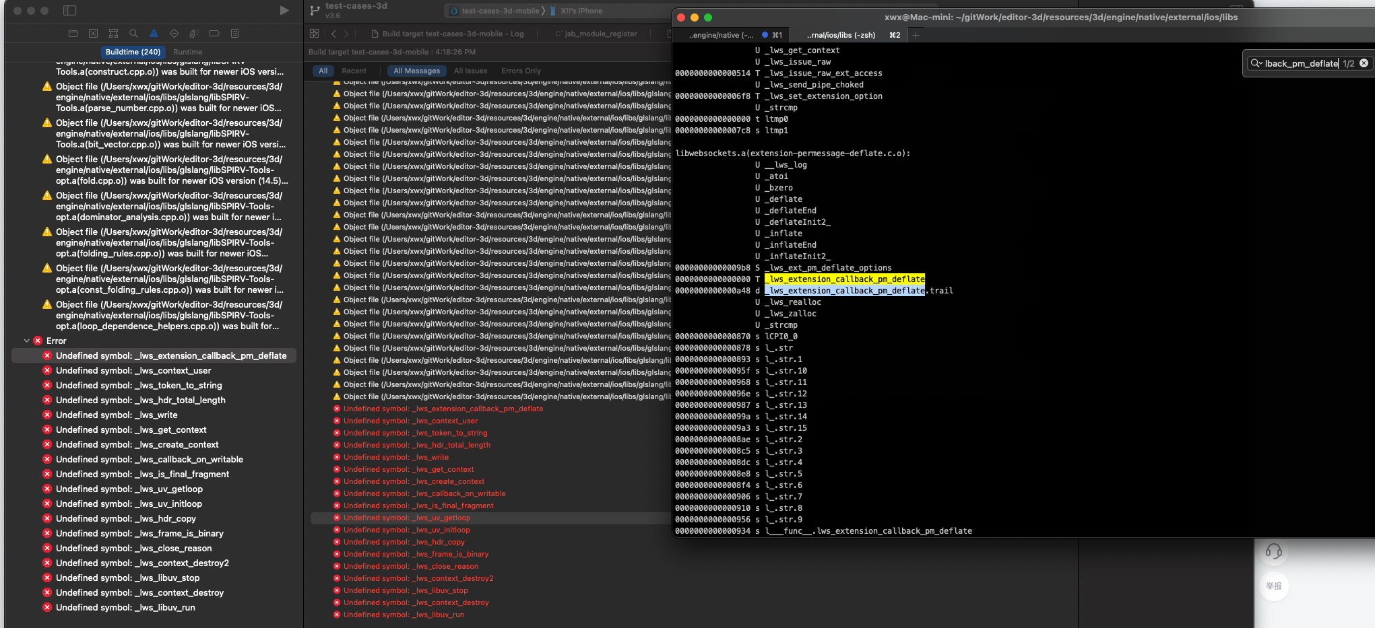Open the Symbol navigator icon
This screenshot has width=1375, height=628.
click(x=113, y=34)
